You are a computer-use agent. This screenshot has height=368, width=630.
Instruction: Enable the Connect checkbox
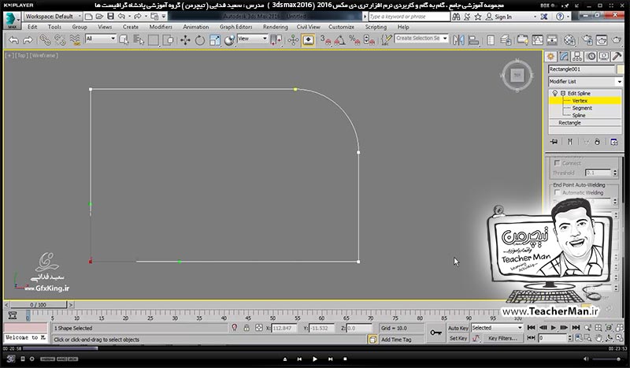click(558, 163)
